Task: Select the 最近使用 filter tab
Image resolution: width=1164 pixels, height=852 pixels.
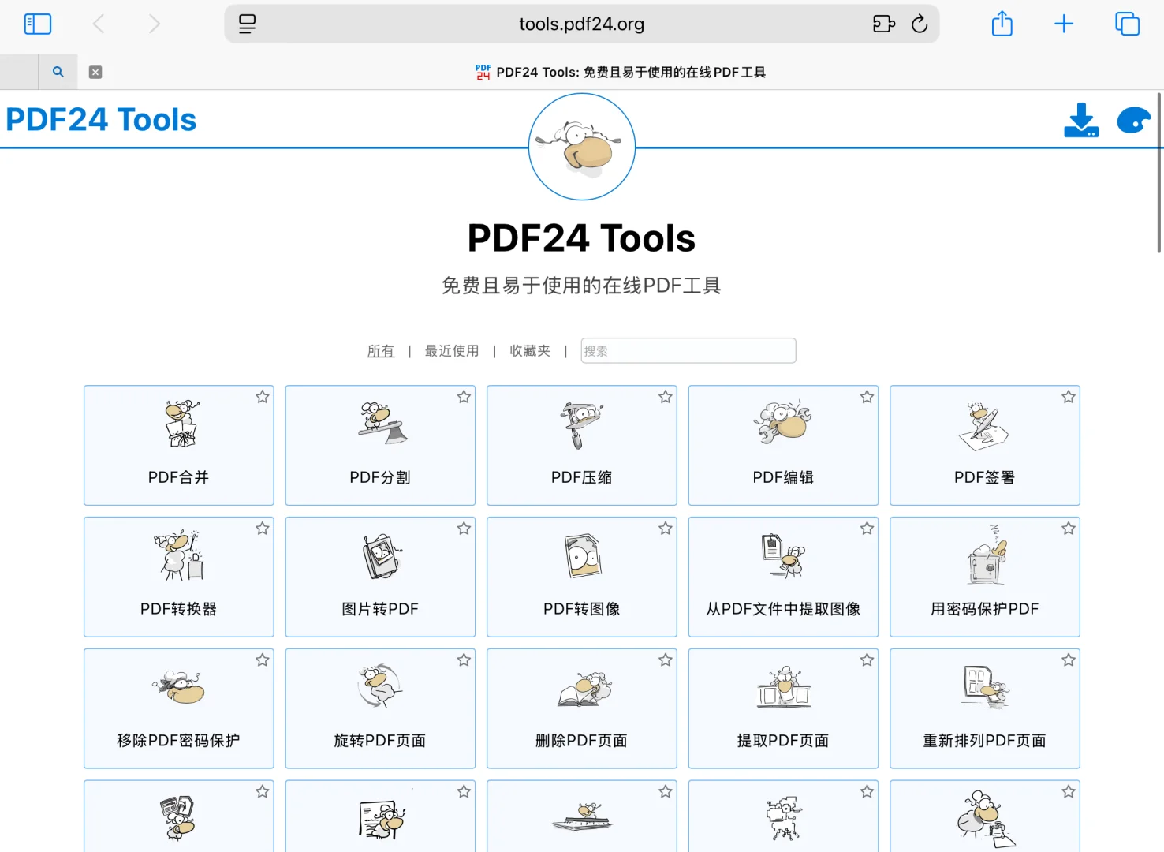Action: point(452,351)
